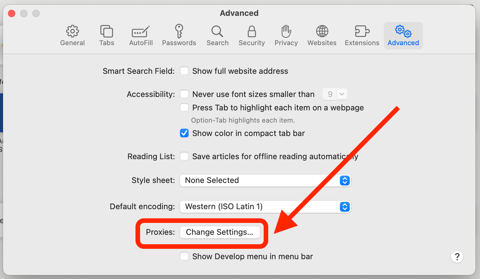Open the General preferences gear icon
Viewport: 480px width, 279px height.
coord(73,31)
